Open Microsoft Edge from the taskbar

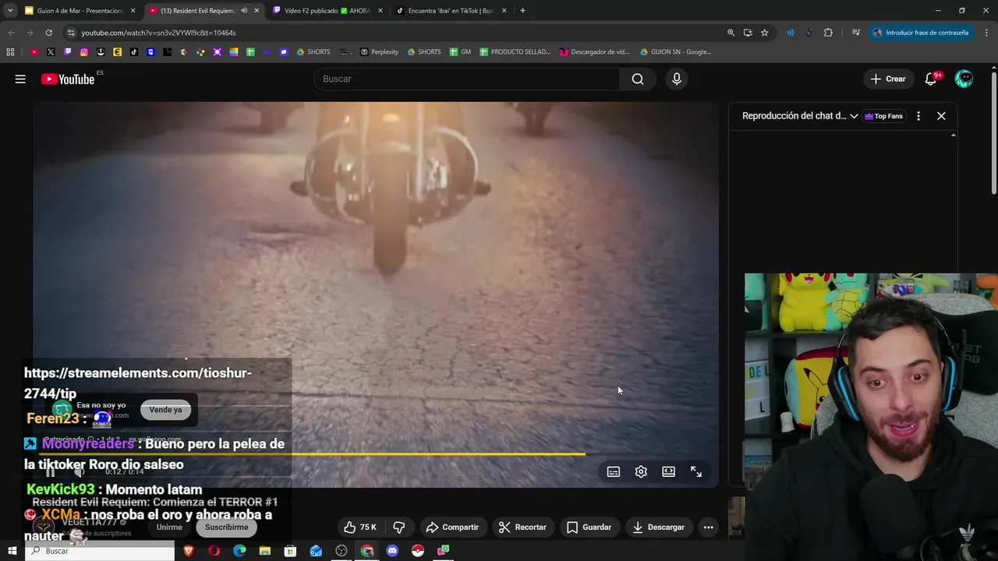[x=239, y=551]
